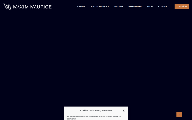
Task: Open the Maxim Maurice navigation item
Action: [x=100, y=7]
